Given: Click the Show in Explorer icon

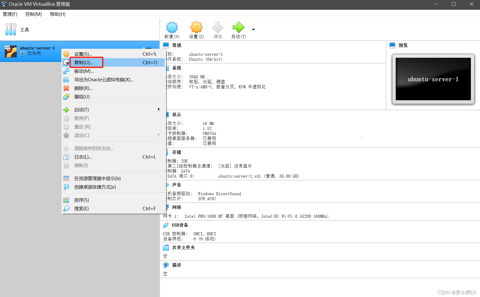Looking at the screenshot, I should [66, 178].
